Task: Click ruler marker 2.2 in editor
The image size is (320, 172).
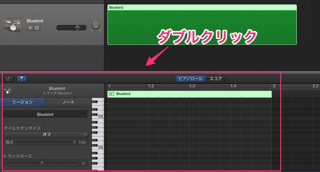Action: coord(315,86)
